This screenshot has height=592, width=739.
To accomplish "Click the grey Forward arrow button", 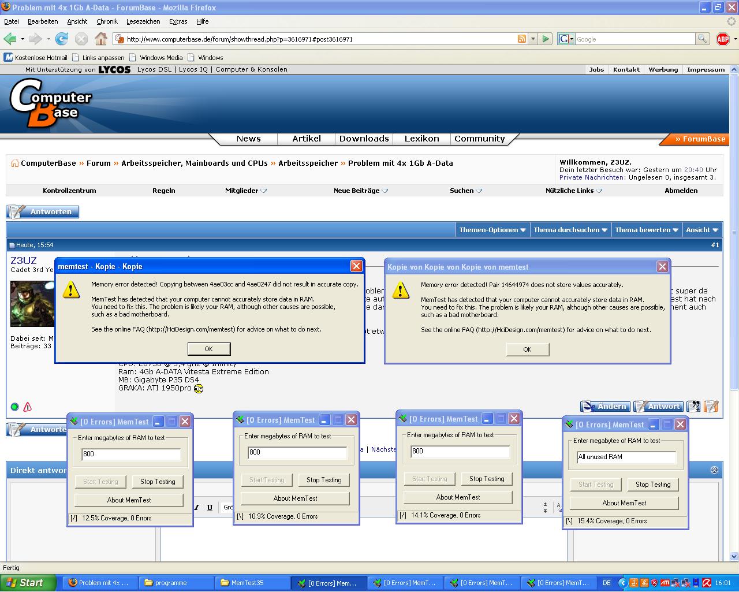I will point(35,39).
